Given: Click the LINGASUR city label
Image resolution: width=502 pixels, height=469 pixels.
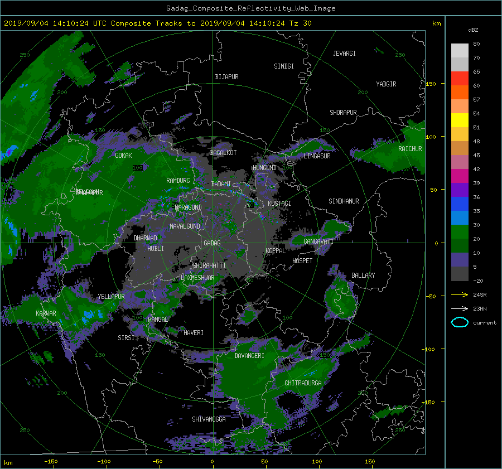Looking at the screenshot, I should point(317,156).
